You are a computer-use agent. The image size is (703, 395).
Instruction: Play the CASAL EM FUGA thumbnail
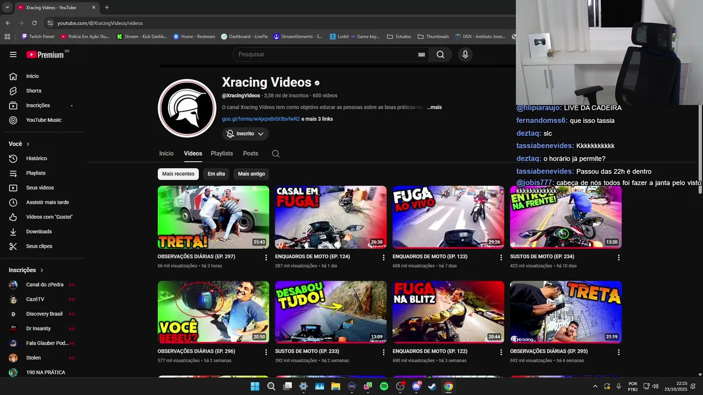[331, 217]
